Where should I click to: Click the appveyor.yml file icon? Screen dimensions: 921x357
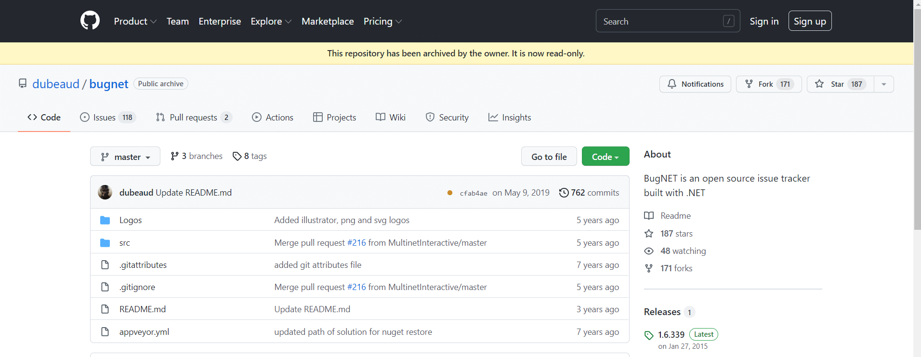click(x=105, y=332)
